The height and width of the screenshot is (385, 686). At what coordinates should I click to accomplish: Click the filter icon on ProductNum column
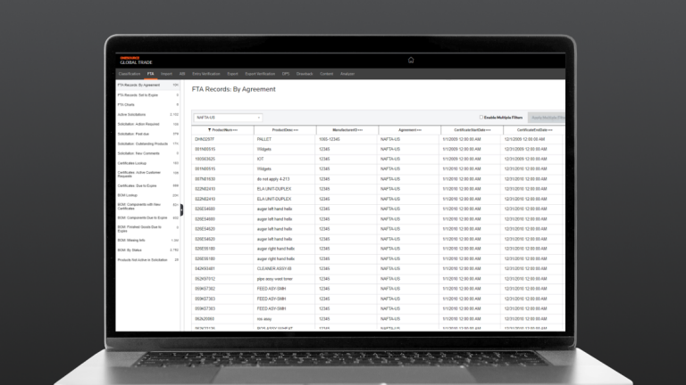pos(208,130)
